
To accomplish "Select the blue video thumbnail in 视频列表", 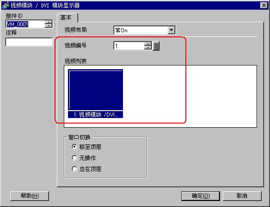I will tap(95, 89).
